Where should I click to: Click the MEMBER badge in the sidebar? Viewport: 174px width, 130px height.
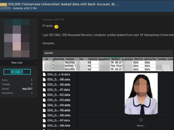click(x=17, y=72)
